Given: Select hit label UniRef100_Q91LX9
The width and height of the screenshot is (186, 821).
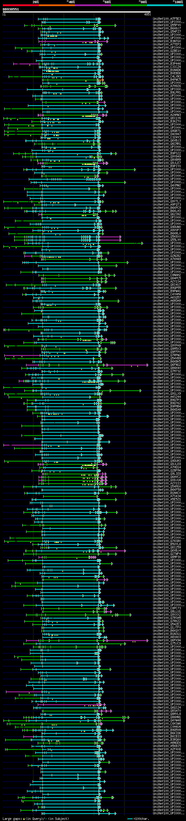Looking at the screenshot, I should pyautogui.click(x=167, y=394).
